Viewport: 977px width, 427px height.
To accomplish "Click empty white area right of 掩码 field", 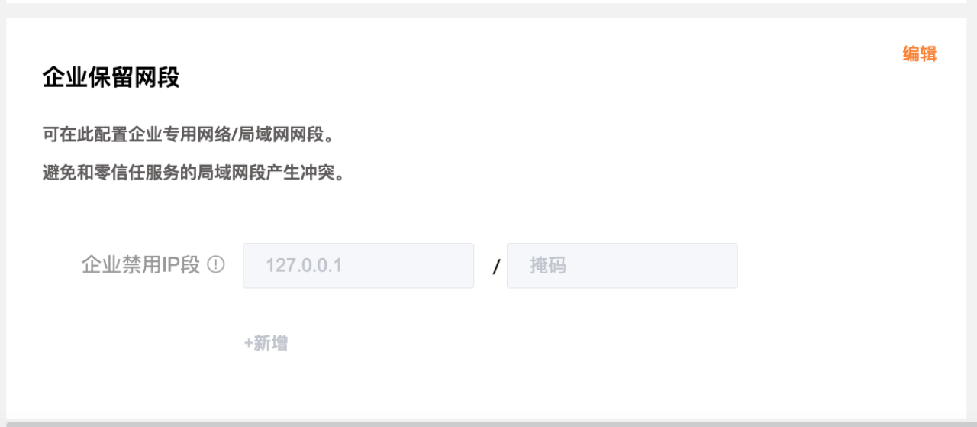I will pyautogui.click(x=847, y=266).
